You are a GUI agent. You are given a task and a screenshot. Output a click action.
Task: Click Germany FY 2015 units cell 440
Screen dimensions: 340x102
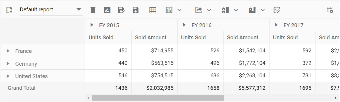pos(108,63)
